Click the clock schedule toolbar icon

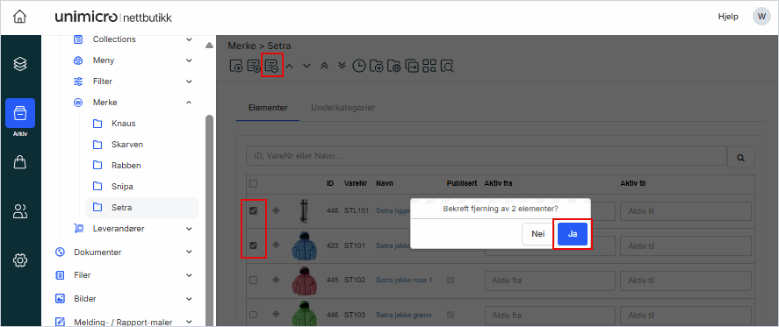(359, 66)
